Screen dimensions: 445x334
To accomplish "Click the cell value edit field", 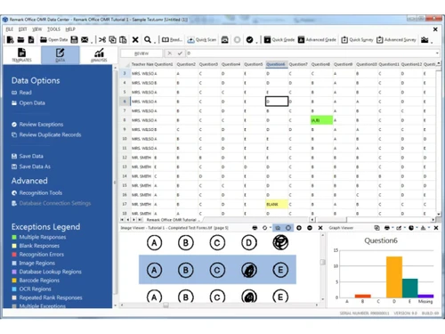I will [311, 53].
